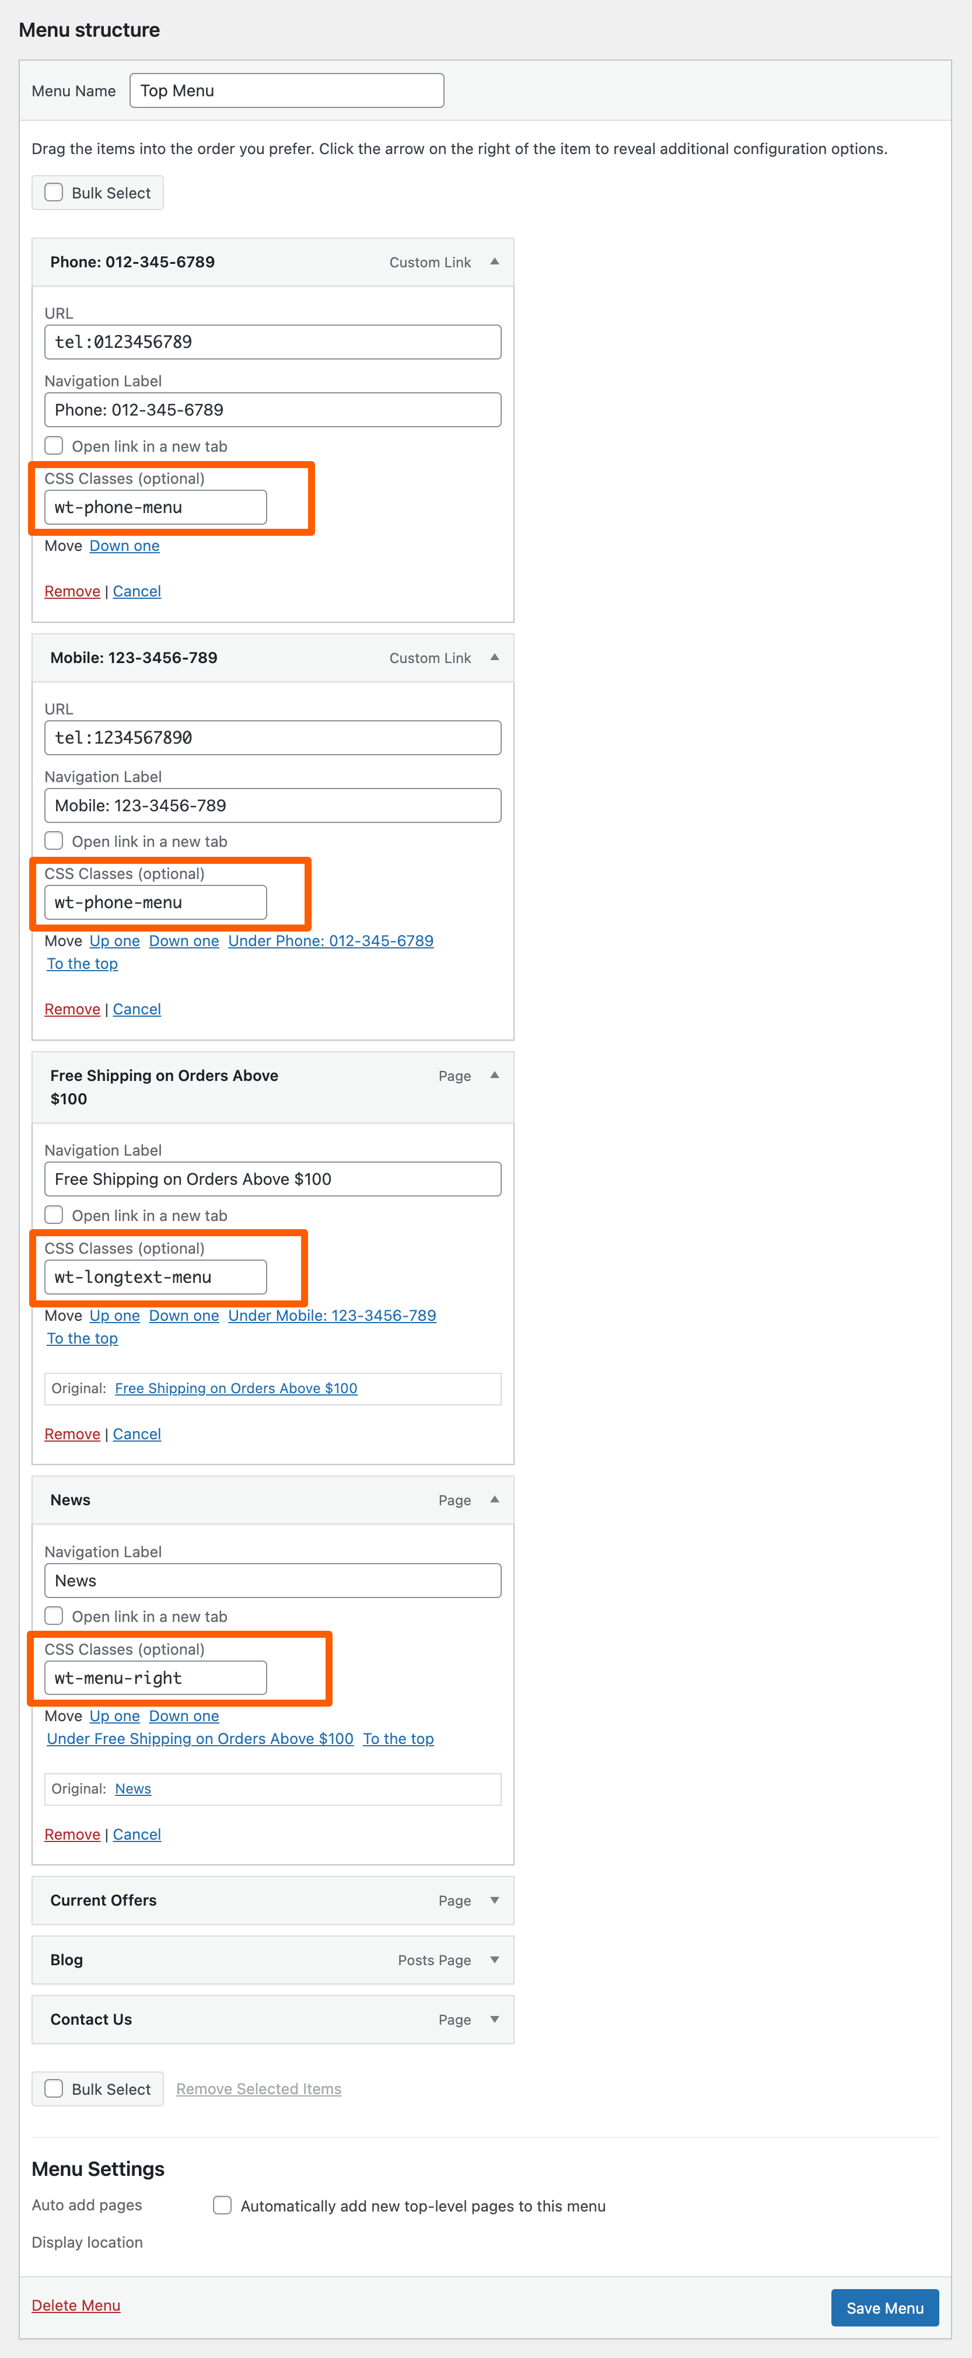Enable open in new tab for Mobile item
Image resolution: width=972 pixels, height=2358 pixels.
pos(54,841)
